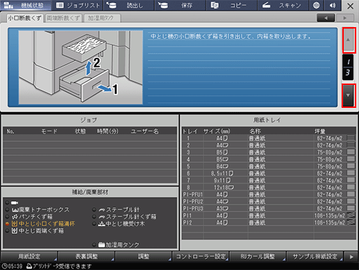The width and height of the screenshot is (359, 270).
Task: Switch to the コピー copy tab
Action: point(231,6)
